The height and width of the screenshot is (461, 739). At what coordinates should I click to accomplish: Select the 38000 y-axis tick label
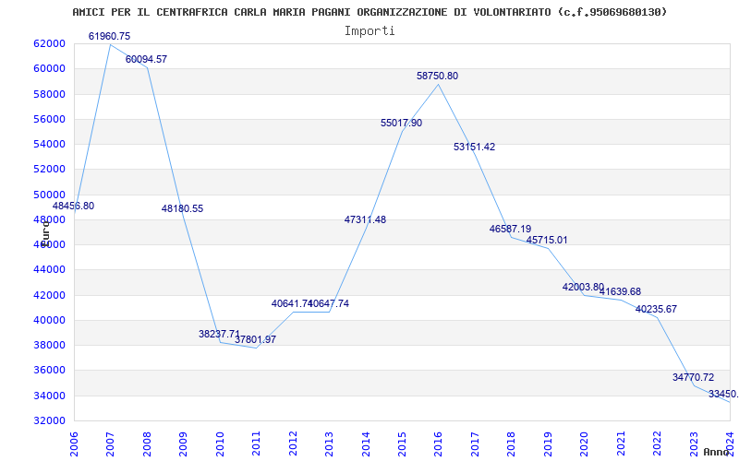click(49, 345)
